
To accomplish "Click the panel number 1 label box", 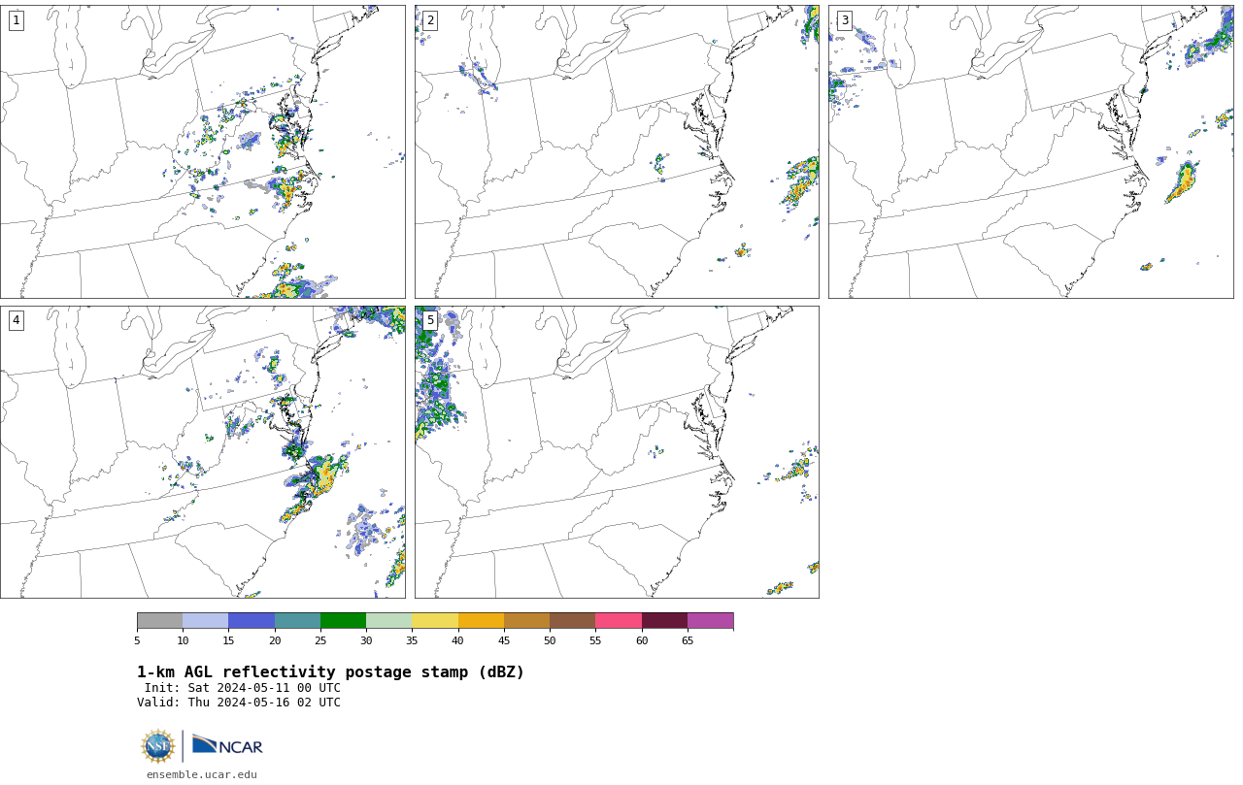I will pyautogui.click(x=17, y=20).
